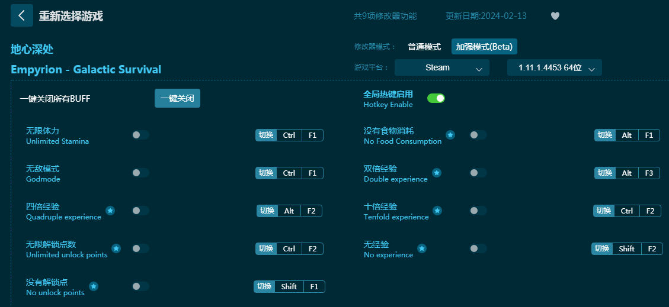Click 切换 button for Tenfold experience hotkey
This screenshot has height=307, width=669.
(x=604, y=211)
